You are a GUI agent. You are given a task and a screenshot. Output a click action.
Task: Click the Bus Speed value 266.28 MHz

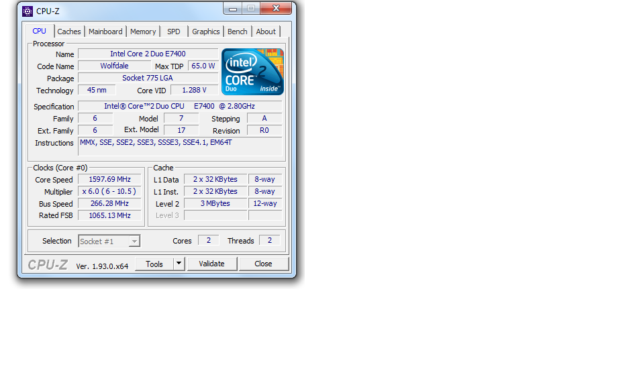[109, 203]
